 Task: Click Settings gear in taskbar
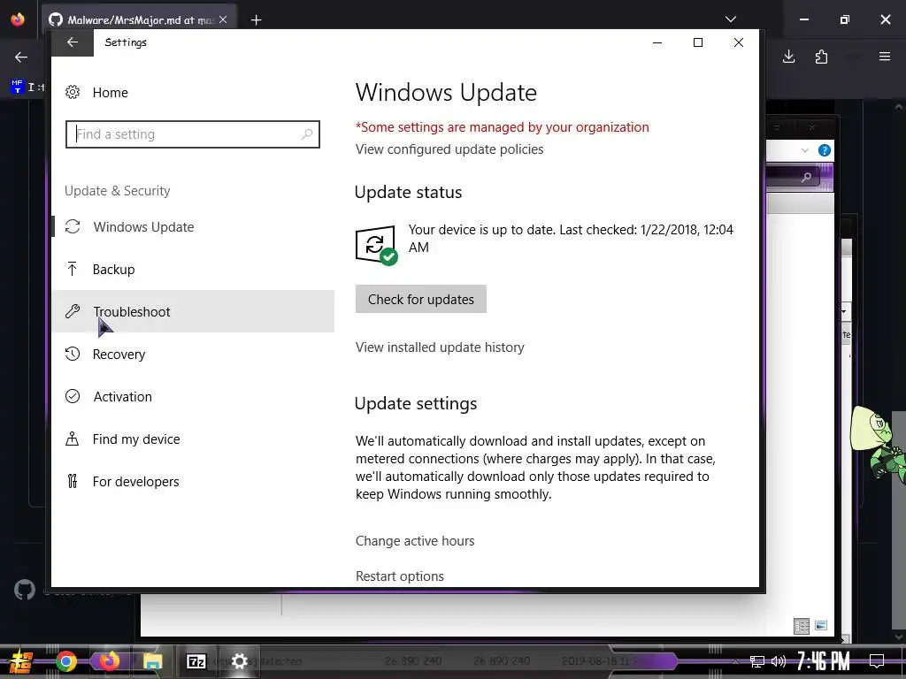point(239,661)
